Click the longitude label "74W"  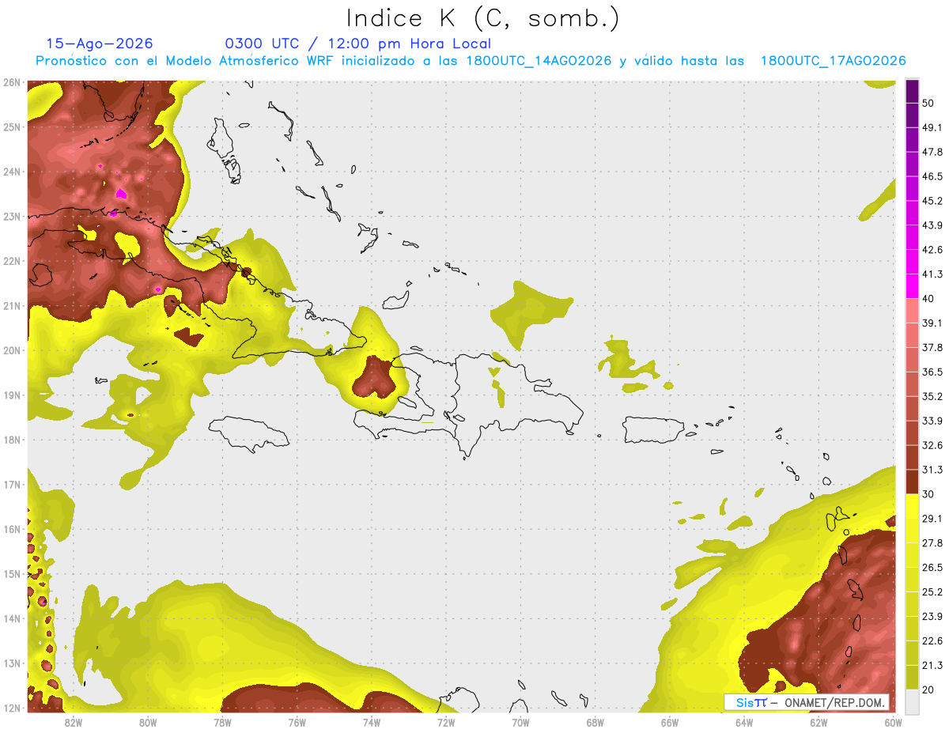372,723
